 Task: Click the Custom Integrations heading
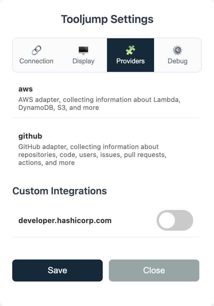tap(60, 191)
